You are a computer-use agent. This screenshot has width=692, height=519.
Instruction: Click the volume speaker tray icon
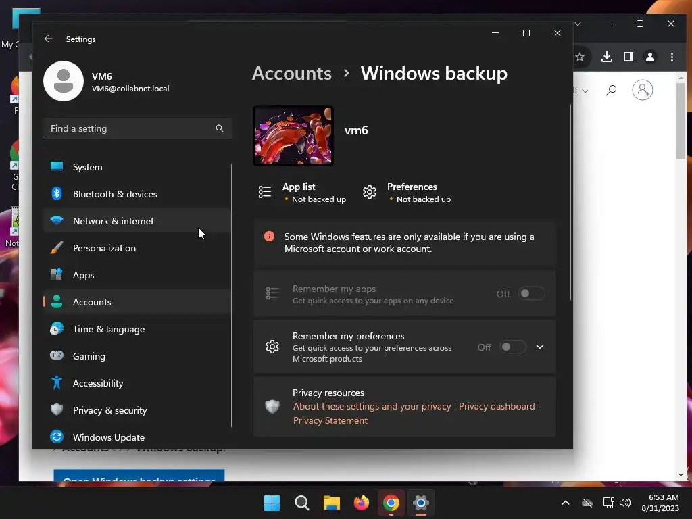pyautogui.click(x=625, y=503)
